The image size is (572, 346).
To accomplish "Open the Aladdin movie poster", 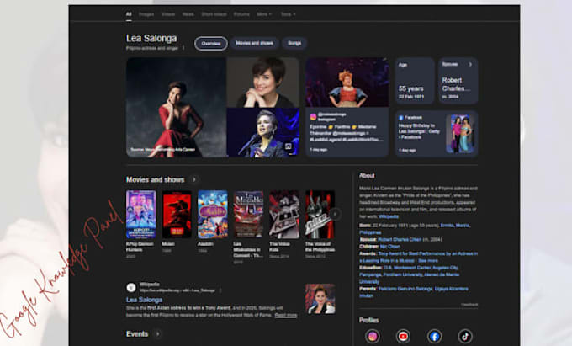I will 212,214.
